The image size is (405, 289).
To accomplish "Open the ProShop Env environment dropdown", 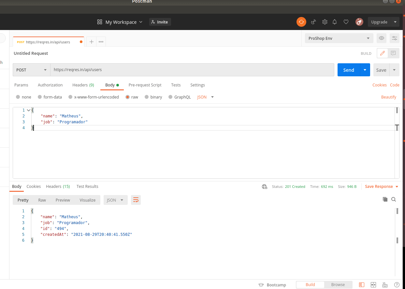I will click(x=339, y=38).
